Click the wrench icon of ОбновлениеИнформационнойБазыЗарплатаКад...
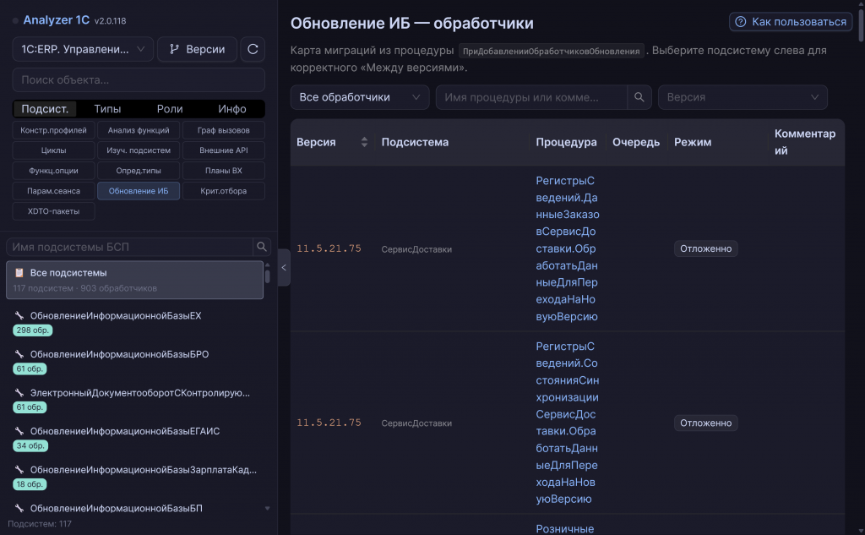Viewport: 865px width, 535px height. [x=19, y=470]
